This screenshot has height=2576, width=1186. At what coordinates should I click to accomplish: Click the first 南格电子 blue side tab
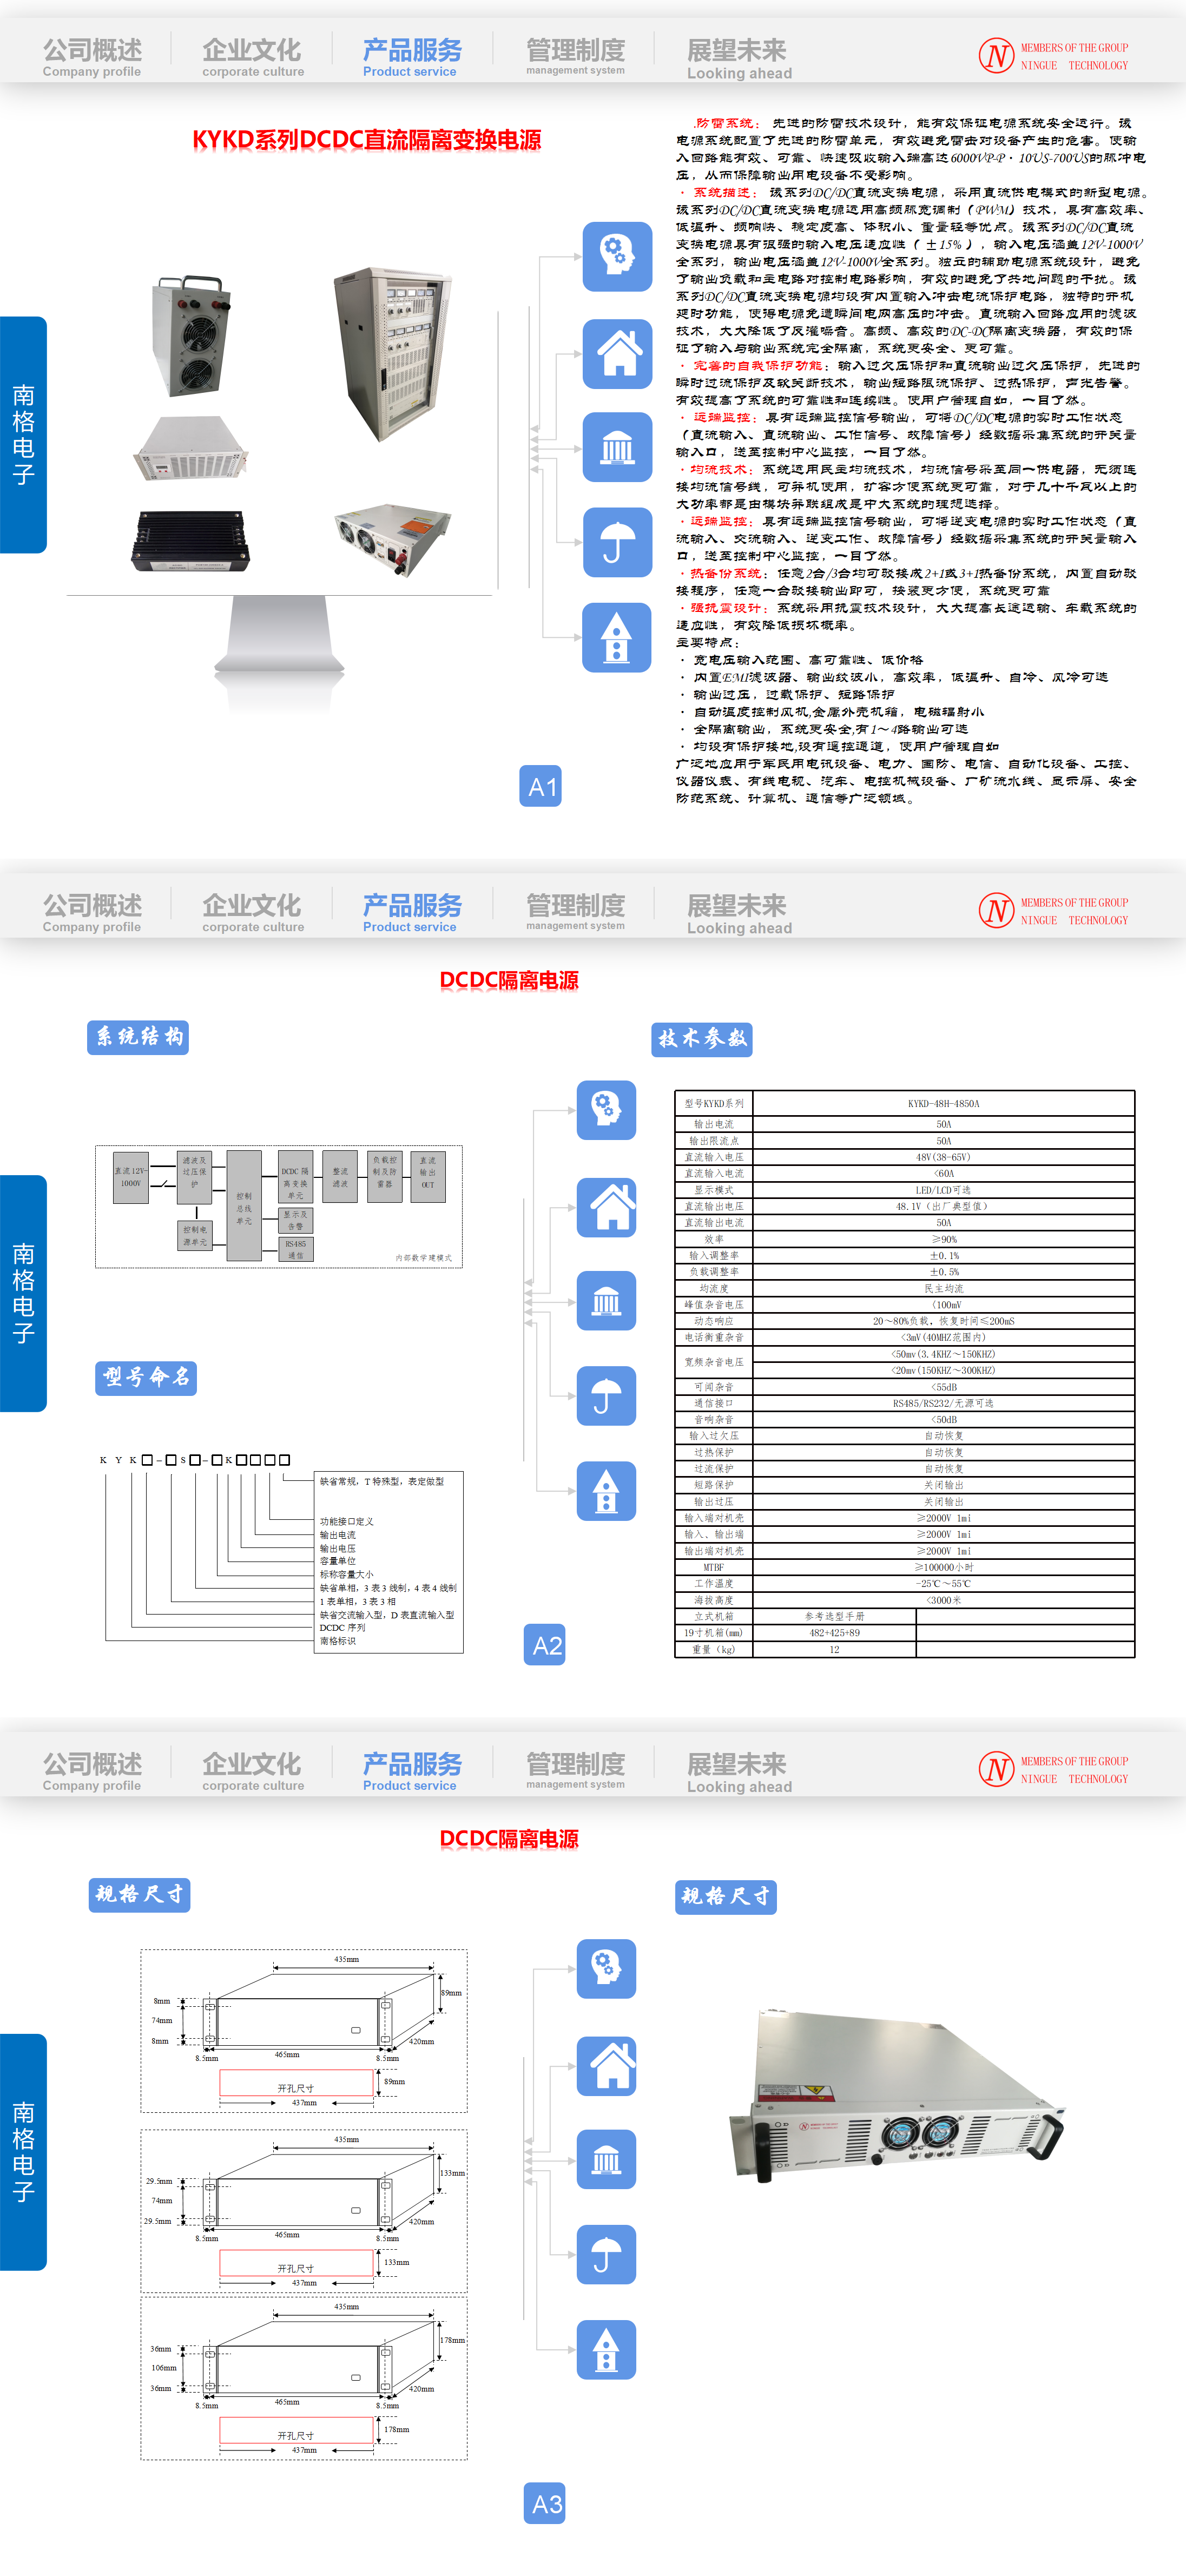[23, 434]
